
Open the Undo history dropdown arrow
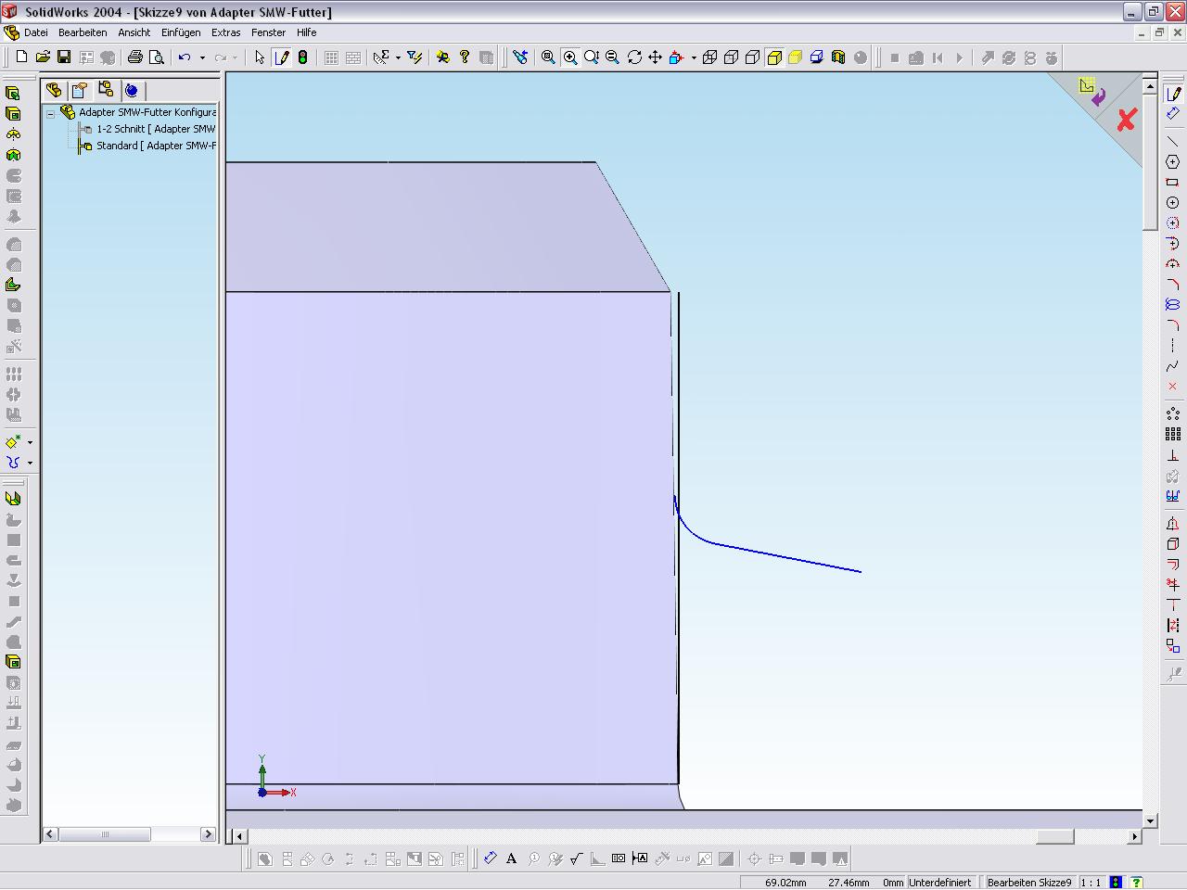(x=202, y=57)
